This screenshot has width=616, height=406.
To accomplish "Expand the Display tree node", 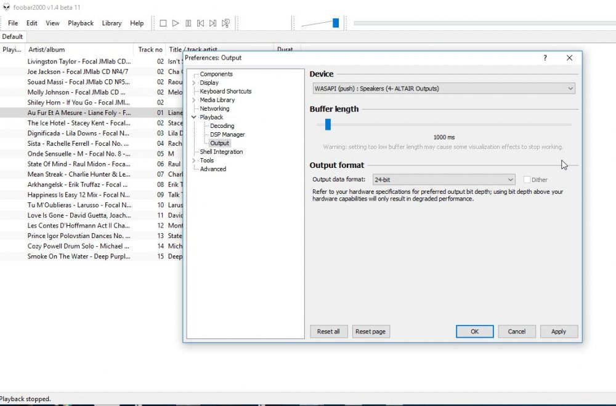I will (x=193, y=83).
